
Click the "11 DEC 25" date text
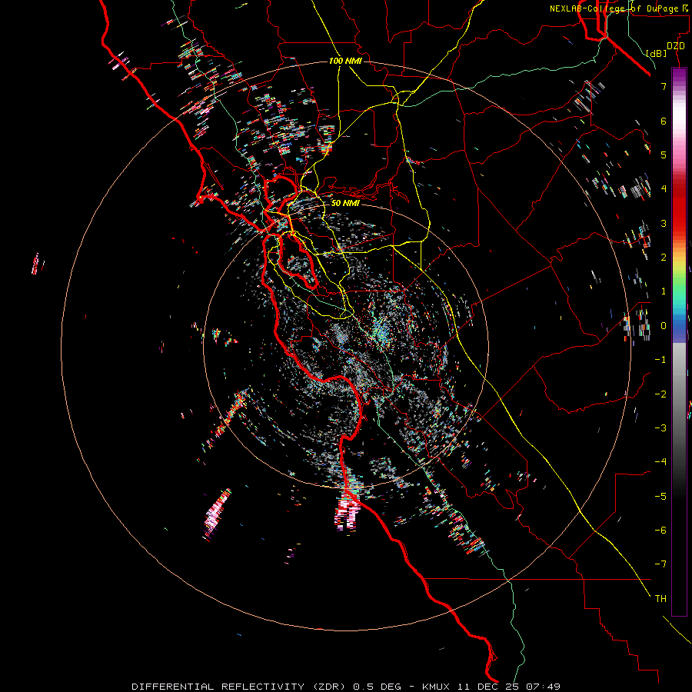[490, 687]
